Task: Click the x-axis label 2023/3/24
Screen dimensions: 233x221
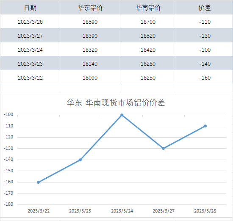Action: tap(122, 211)
